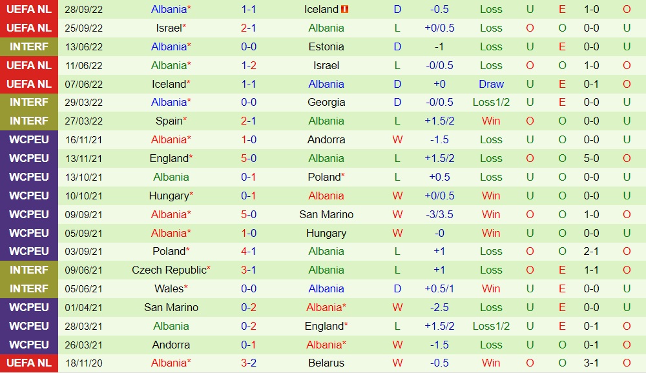646x373 pixels.
Task: Select the -3/3.5 handicap value
Action: pos(440,214)
